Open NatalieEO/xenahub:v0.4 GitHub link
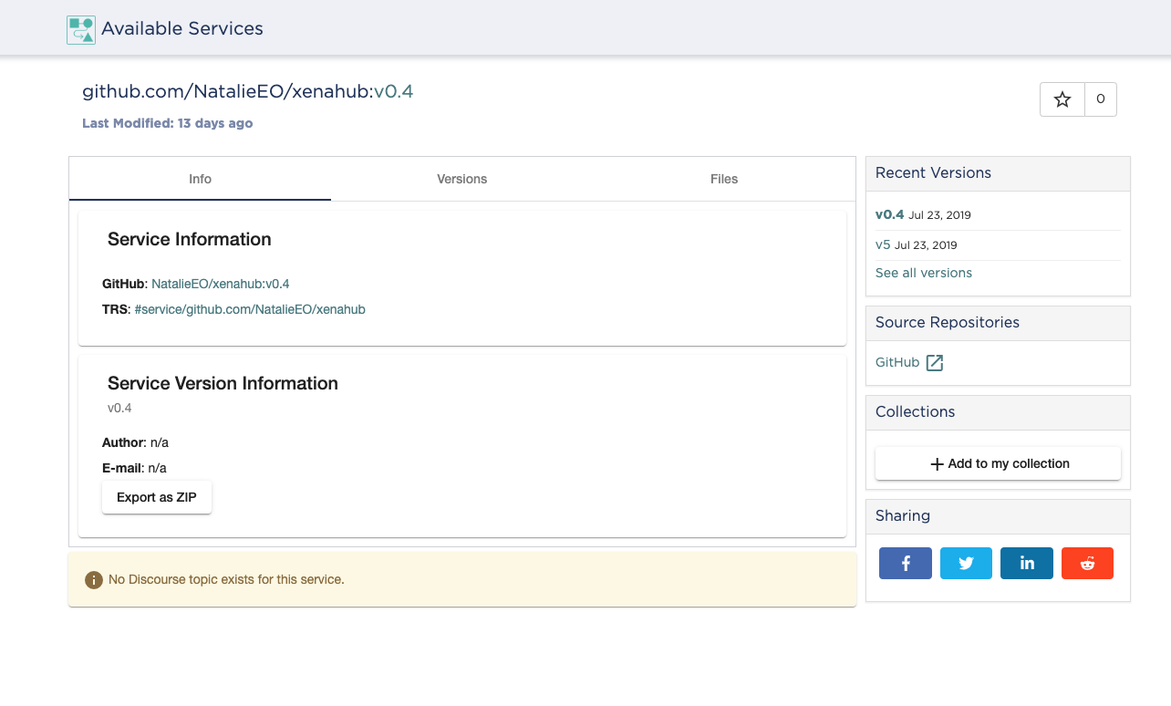Image resolution: width=1171 pixels, height=706 pixels. 220,284
